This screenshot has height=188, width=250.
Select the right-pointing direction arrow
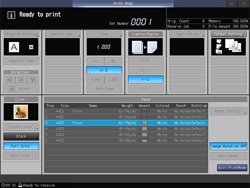[21, 79]
